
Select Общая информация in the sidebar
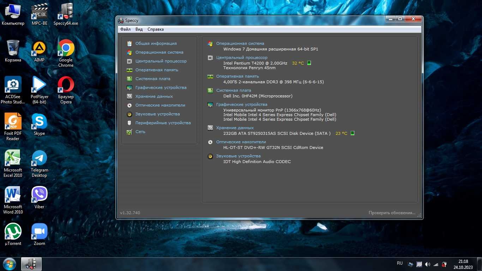(x=156, y=43)
